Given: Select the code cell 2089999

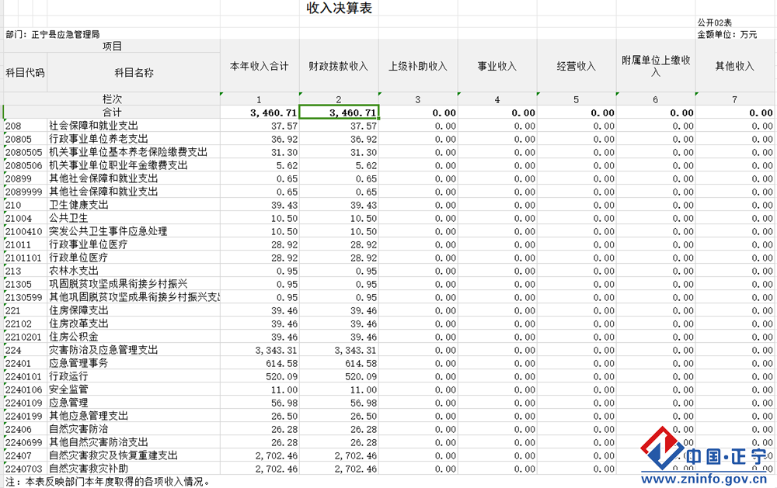Looking at the screenshot, I should click(26, 192).
